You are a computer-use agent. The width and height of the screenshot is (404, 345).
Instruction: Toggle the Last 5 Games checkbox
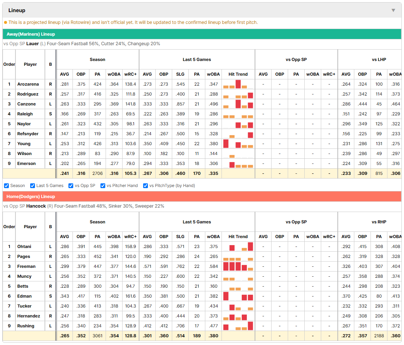pos(32,186)
